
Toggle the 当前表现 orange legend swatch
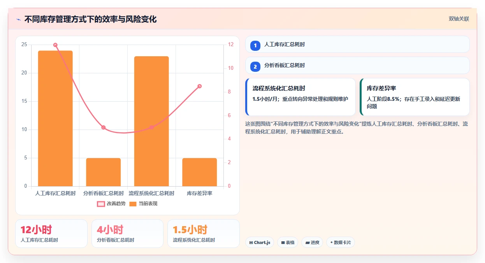(x=133, y=204)
